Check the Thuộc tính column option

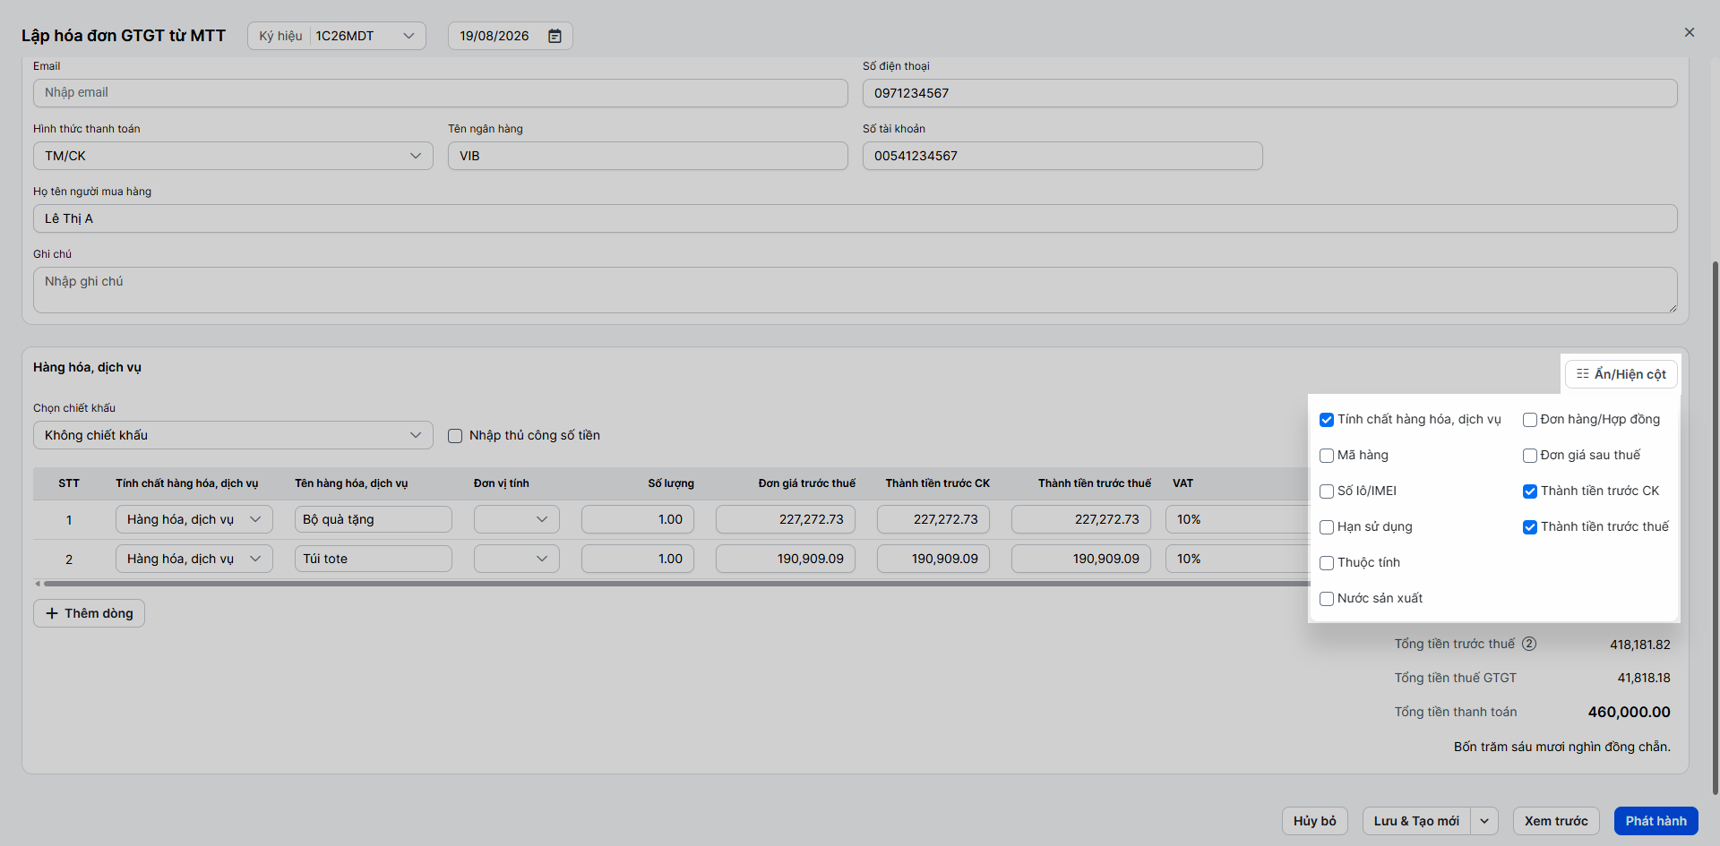click(x=1327, y=563)
